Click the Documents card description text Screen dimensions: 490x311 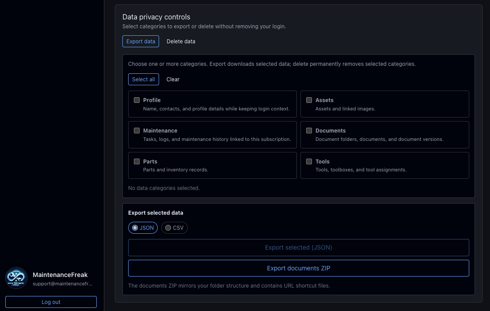(380, 139)
